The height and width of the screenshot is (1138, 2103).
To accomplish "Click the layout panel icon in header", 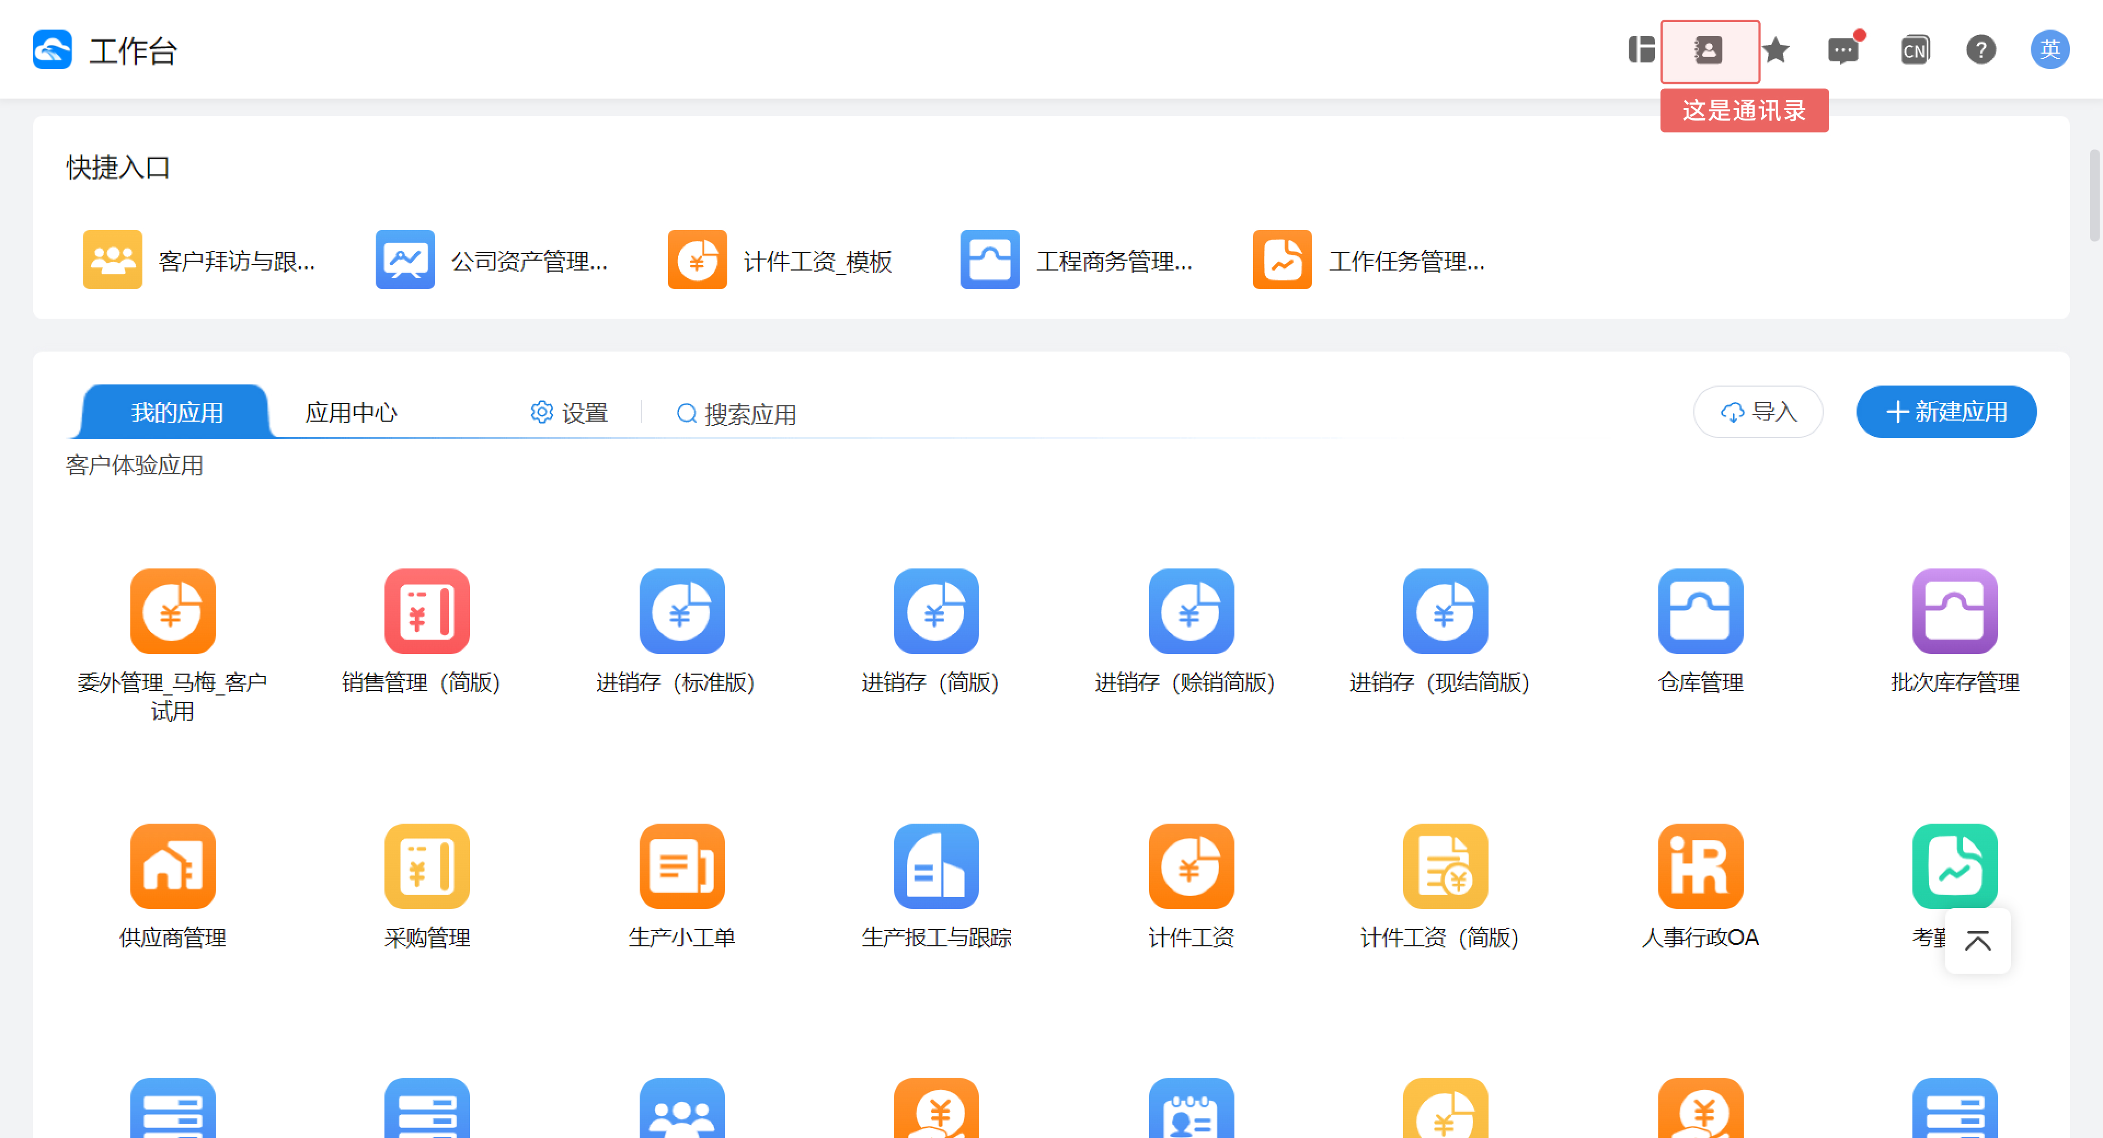I will click(1641, 50).
